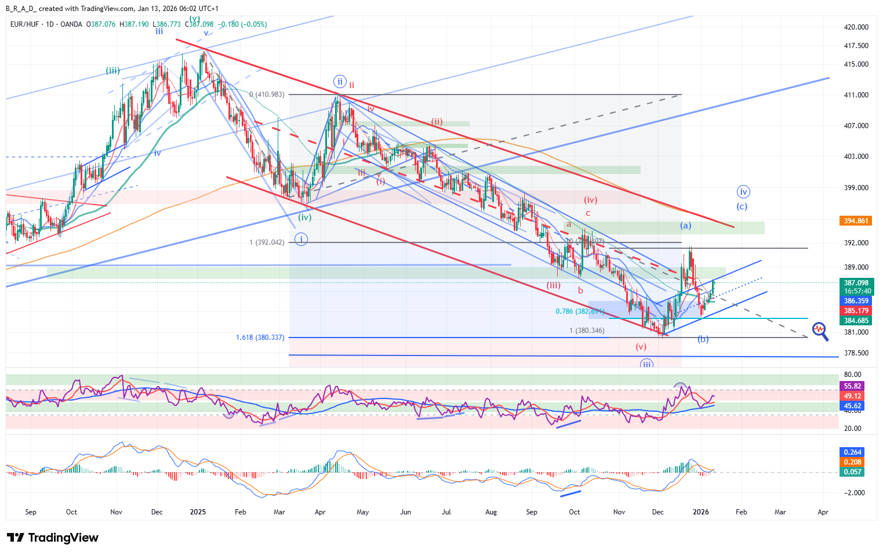
Task: Select the circled blue ii wave label
Action: click(x=340, y=81)
